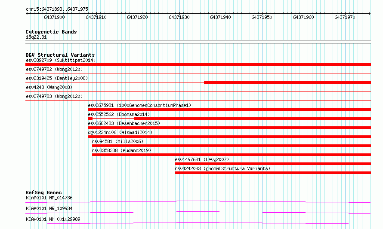The width and height of the screenshot is (383, 229).
Task: Click the black cytogenetic band line
Action: (x=198, y=42)
